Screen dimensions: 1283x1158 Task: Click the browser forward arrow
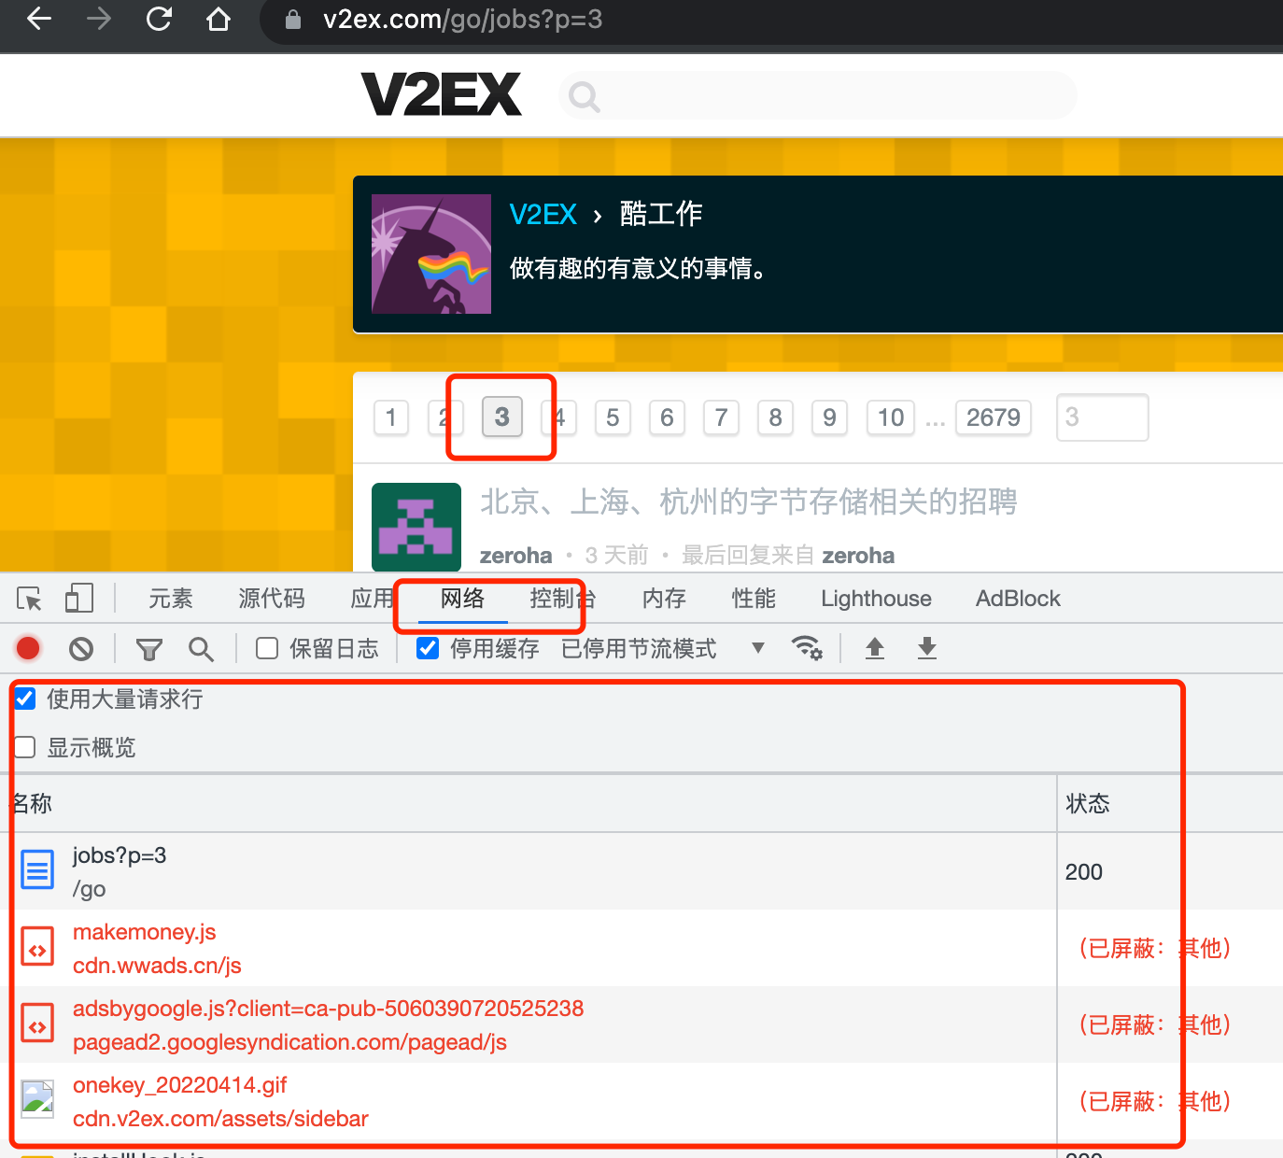[99, 19]
